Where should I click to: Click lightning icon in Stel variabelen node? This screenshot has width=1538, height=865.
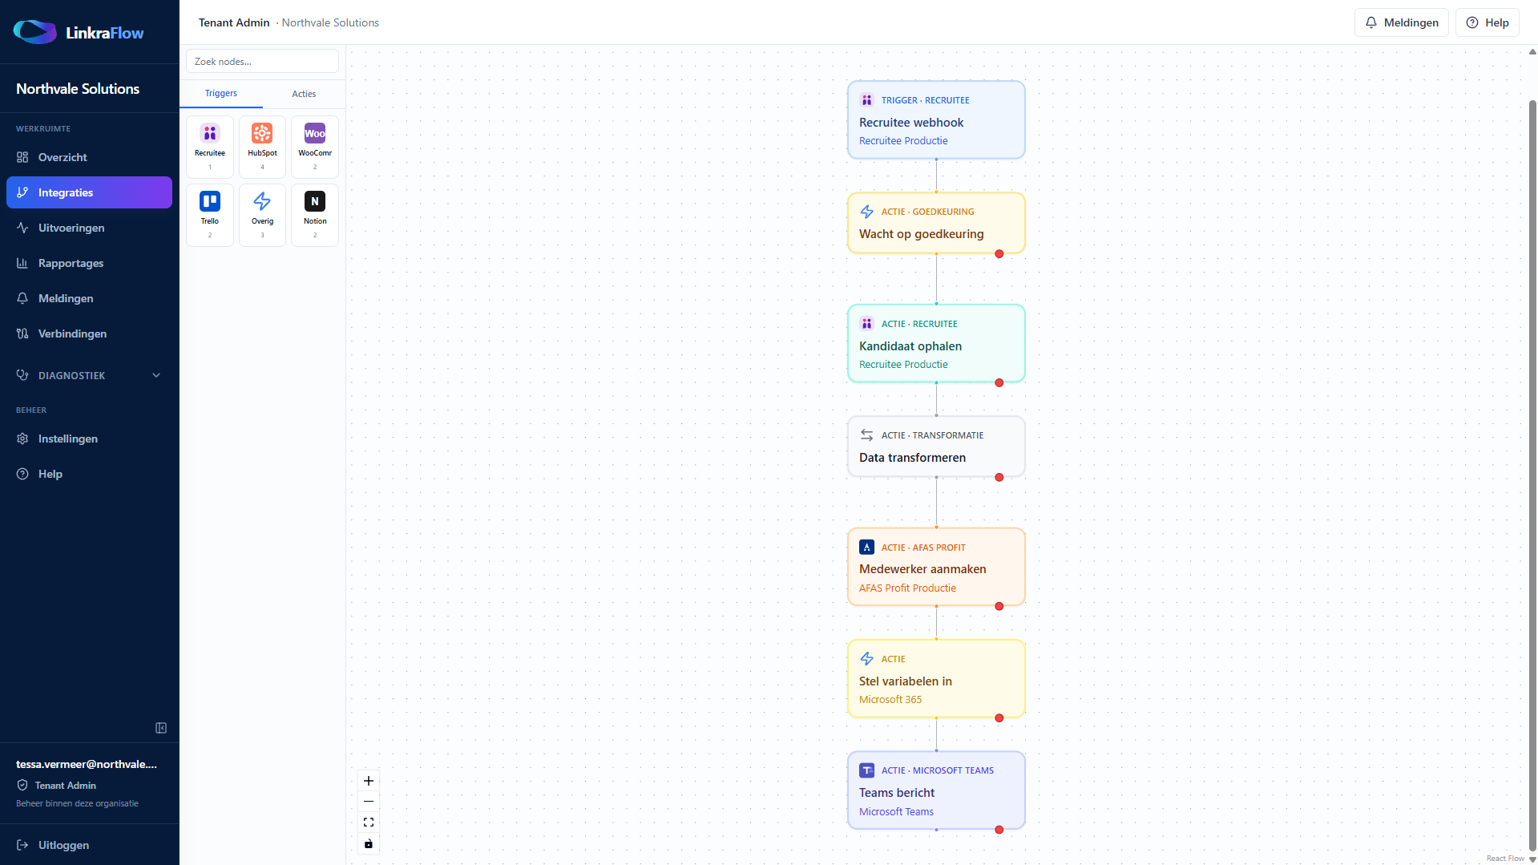(866, 659)
